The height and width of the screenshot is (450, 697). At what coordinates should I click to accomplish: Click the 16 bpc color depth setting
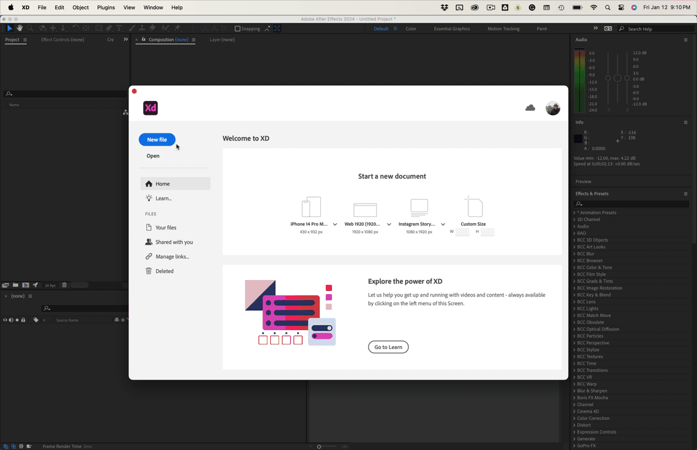click(x=50, y=286)
